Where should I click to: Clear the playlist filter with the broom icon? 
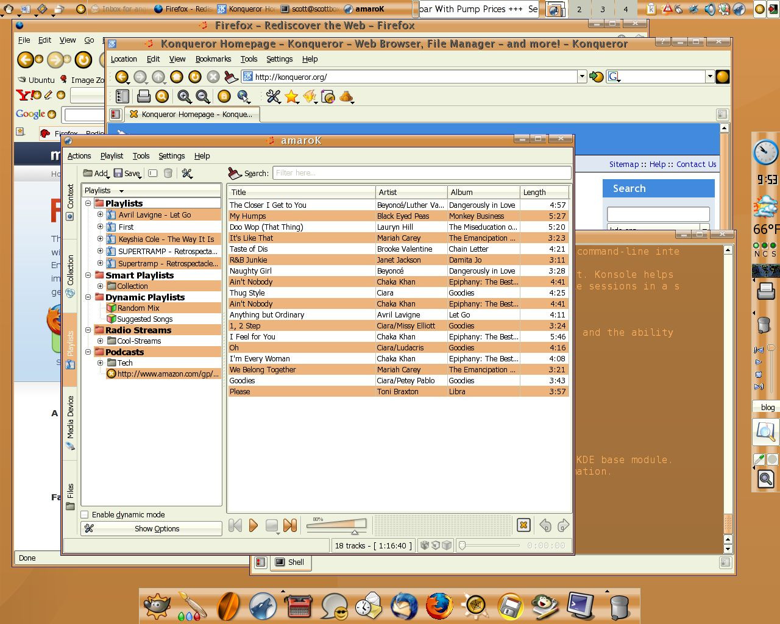[235, 173]
